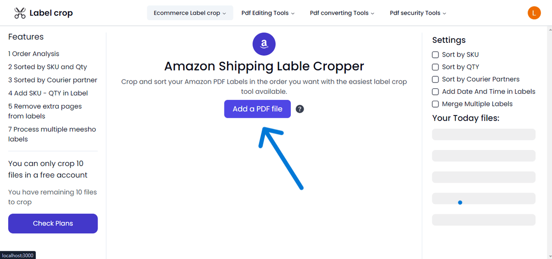Image resolution: width=552 pixels, height=259 pixels.
Task: Click the scissors Label crop logo icon
Action: [20, 13]
